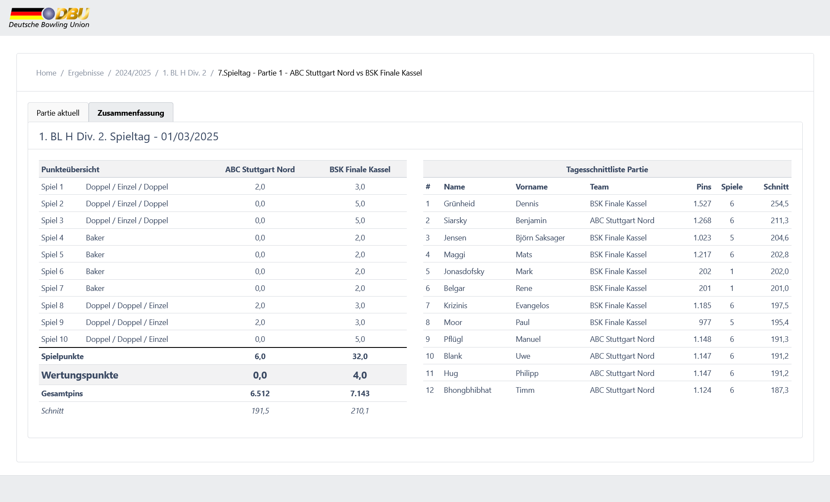Click the italic Schnitt value 210,1
Viewport: 830px width, 502px height.
(x=360, y=411)
